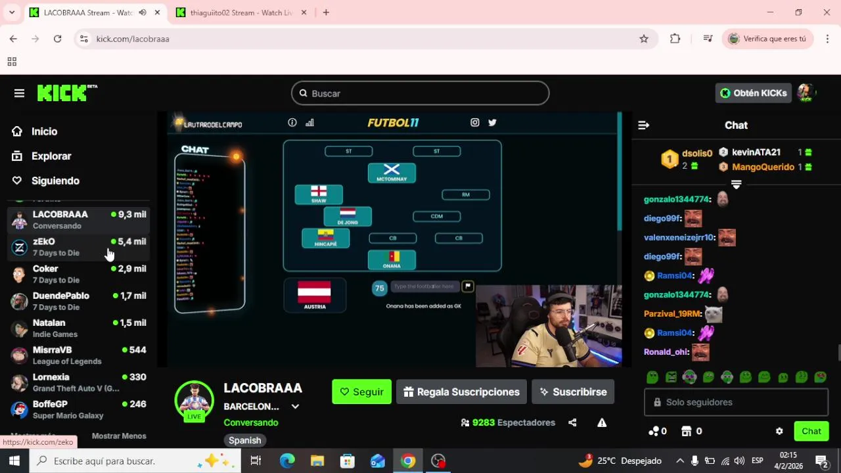
Task: Collapse the chat panel with arrow icon
Action: coord(644,125)
